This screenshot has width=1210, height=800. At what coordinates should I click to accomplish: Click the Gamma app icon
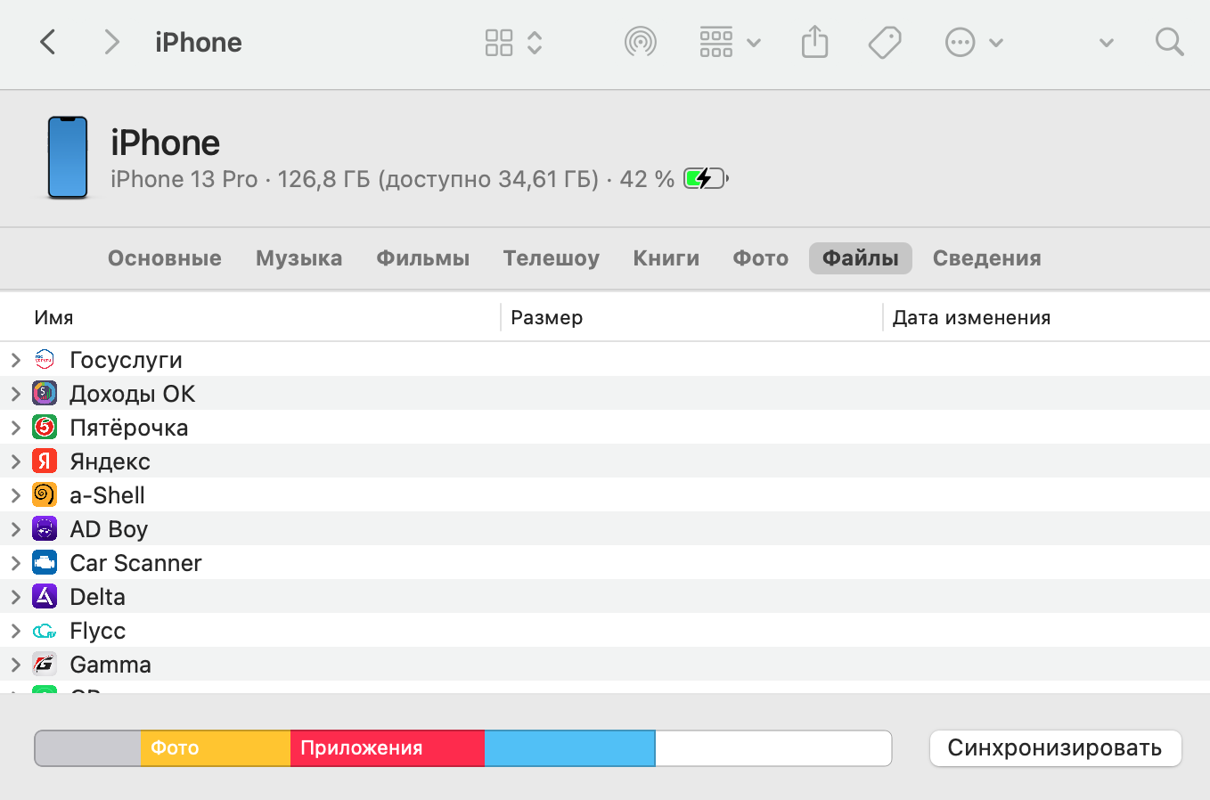pos(45,664)
